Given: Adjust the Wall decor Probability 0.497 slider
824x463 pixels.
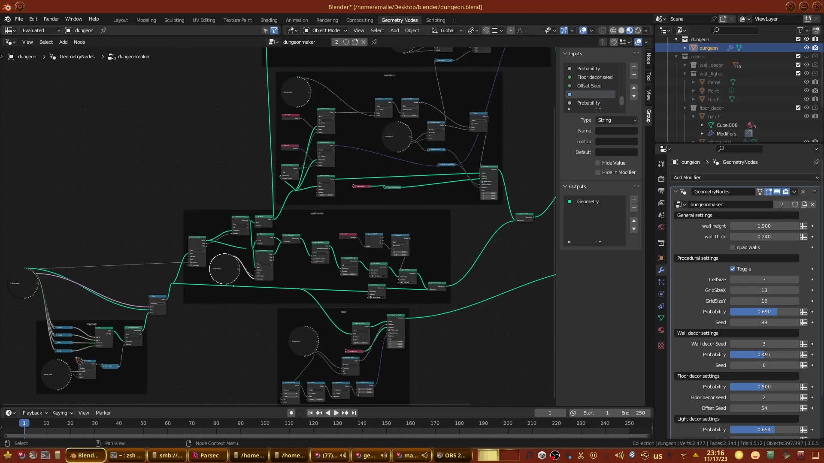Looking at the screenshot, I should (x=764, y=355).
